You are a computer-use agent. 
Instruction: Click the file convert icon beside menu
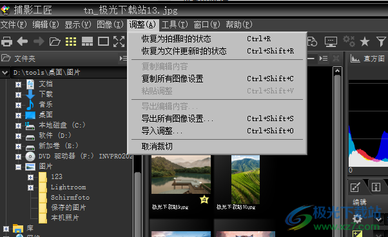(x=313, y=41)
